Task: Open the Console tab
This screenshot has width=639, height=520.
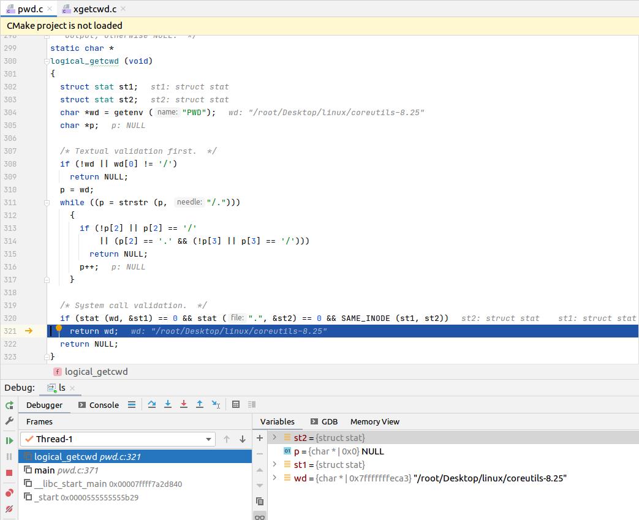Action: tap(99, 405)
